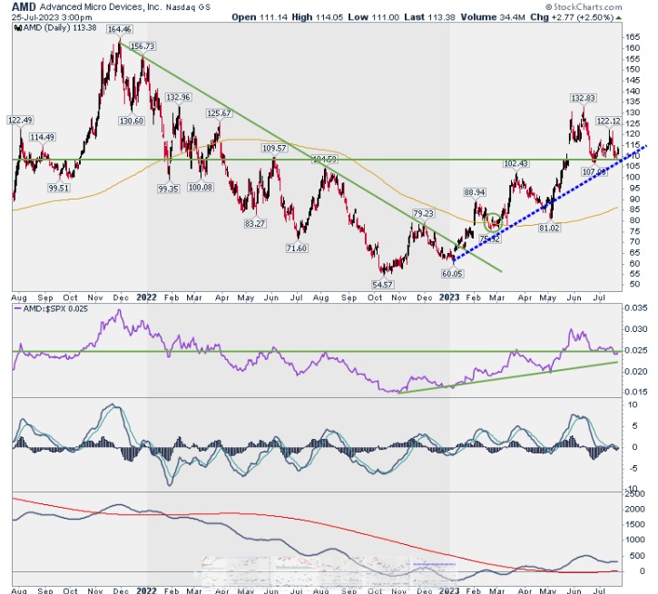Click the 164.46 peak price label
This screenshot has width=658, height=594.
click(x=119, y=29)
